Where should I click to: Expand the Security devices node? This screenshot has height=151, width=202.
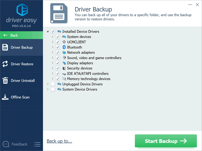pos(53,68)
